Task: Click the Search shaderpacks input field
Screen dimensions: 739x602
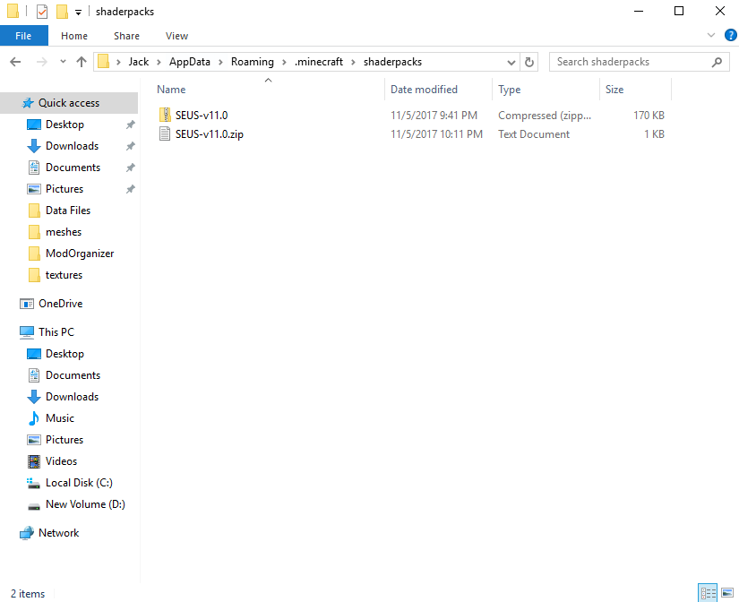Action: point(627,62)
